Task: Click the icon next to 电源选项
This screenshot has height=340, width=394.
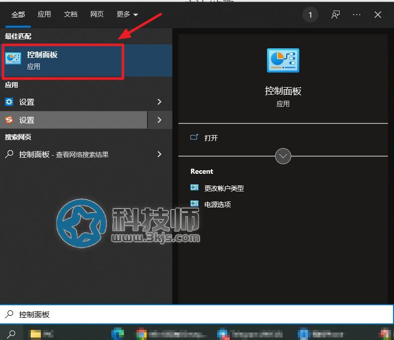Action: (x=194, y=203)
